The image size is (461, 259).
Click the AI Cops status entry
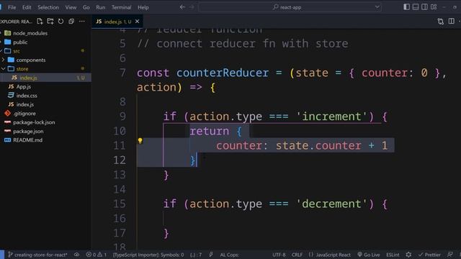point(229,255)
